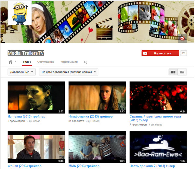Open the channel search magnifier icon
Screen dimensions: 195x169
tap(85, 62)
